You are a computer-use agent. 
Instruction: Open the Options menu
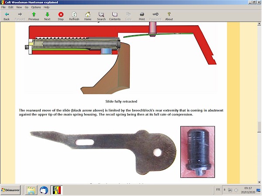tap(36, 7)
